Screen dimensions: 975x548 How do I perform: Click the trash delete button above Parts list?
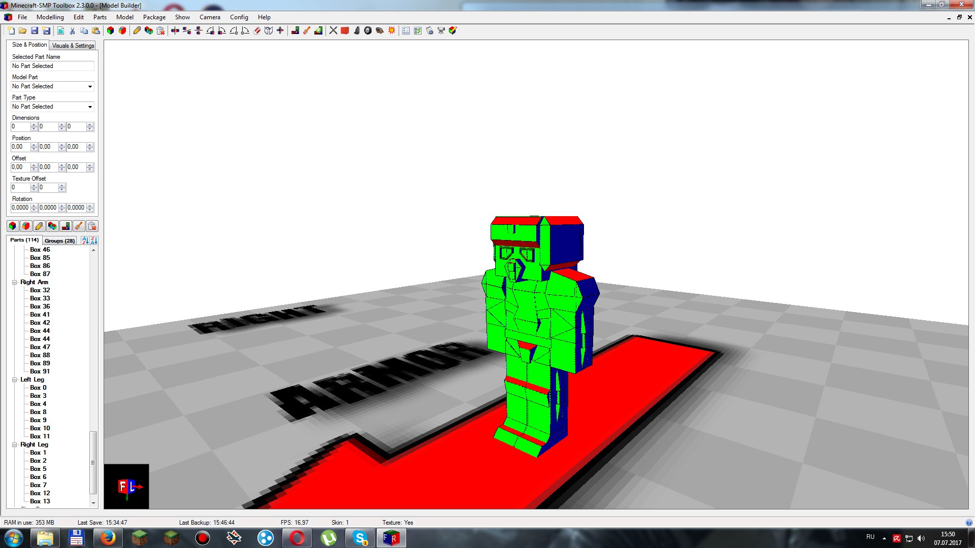(x=92, y=226)
